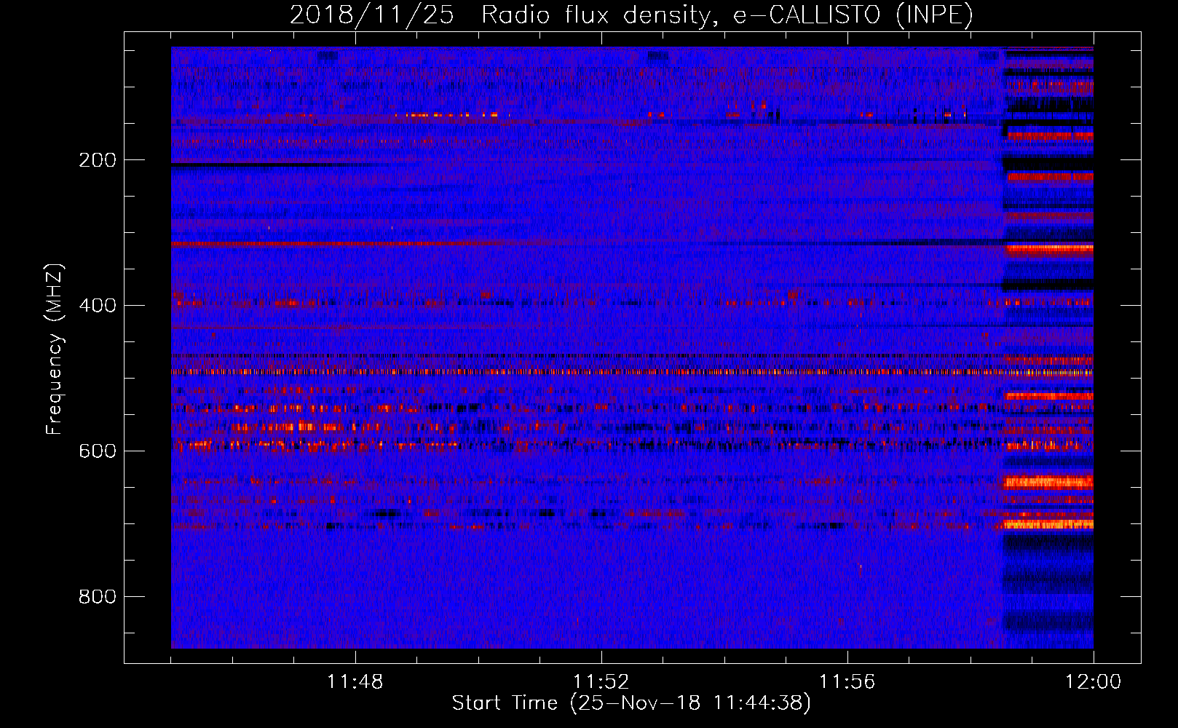Click the 200 frequency tick label
Screen dimensions: 1178x728
tap(98, 160)
